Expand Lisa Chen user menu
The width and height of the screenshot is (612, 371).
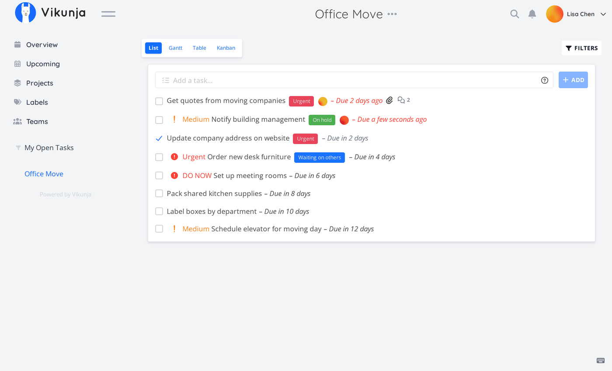pos(603,14)
